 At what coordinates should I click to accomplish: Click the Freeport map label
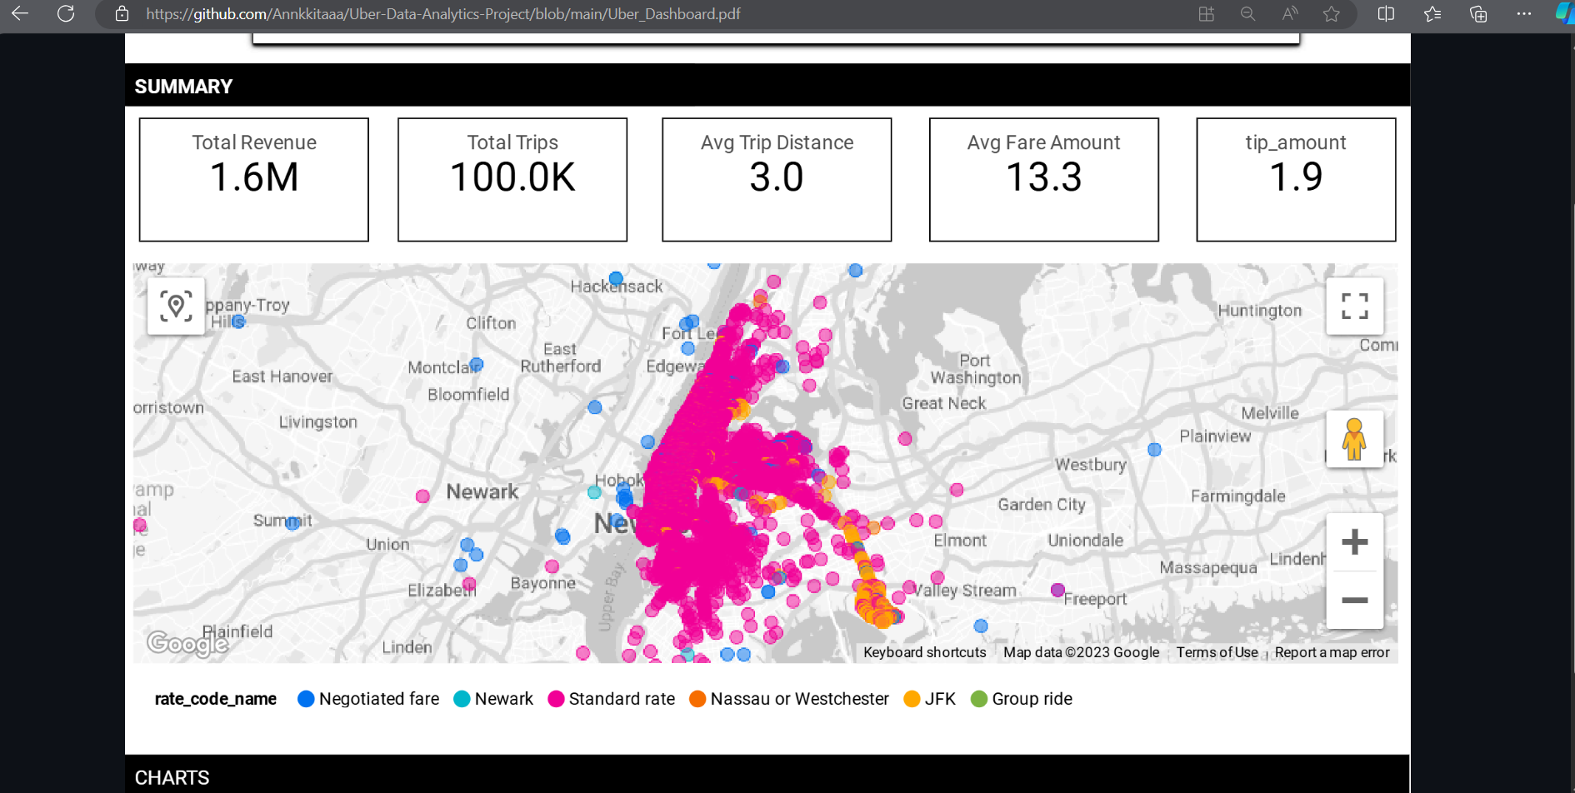tap(1095, 599)
